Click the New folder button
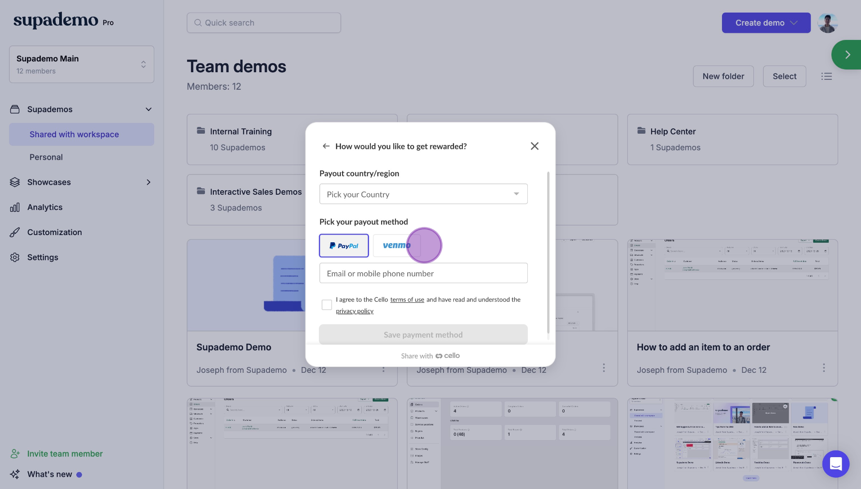This screenshot has width=861, height=489. click(723, 76)
